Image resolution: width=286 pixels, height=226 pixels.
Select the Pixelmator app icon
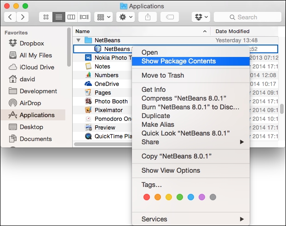[88, 110]
